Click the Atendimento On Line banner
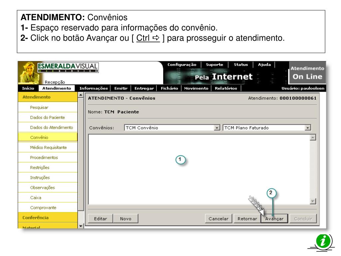 point(307,73)
